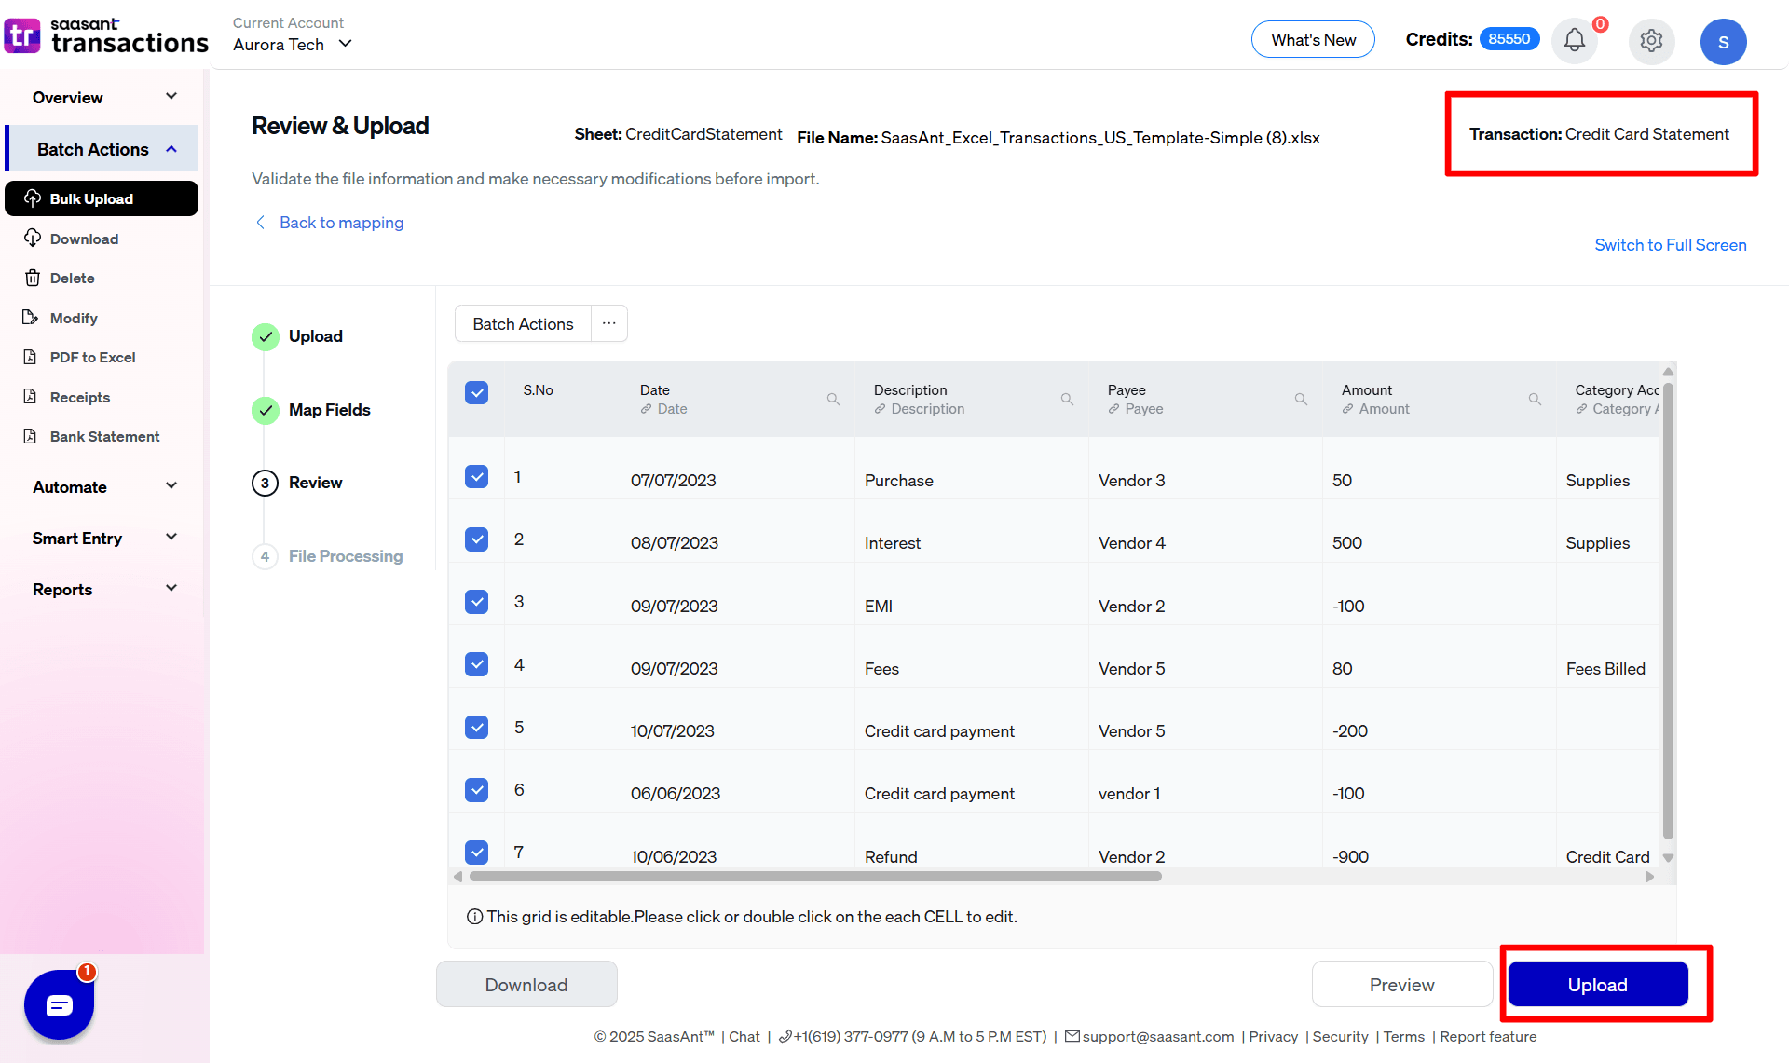Viewport: 1789px width, 1064px height.
Task: Open the user profile avatar S
Action: (x=1723, y=42)
